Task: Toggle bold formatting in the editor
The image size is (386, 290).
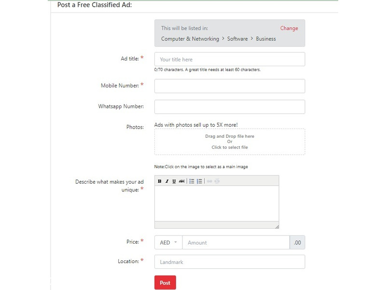Action: click(x=160, y=181)
